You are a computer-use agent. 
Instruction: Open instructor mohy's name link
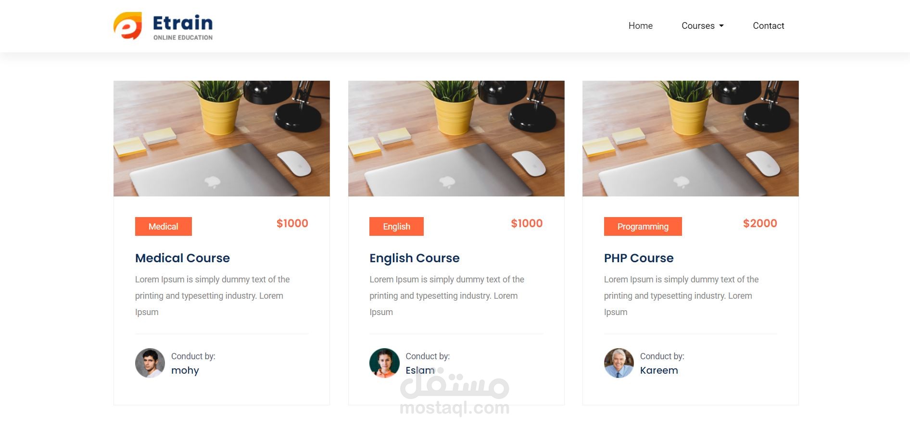(x=185, y=370)
